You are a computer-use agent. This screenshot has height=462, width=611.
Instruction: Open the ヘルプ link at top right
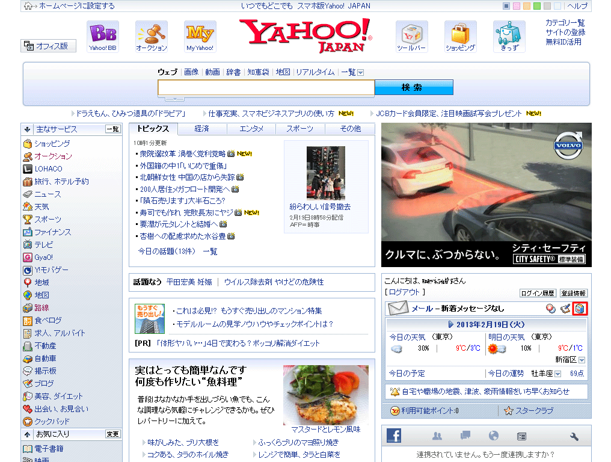click(577, 6)
